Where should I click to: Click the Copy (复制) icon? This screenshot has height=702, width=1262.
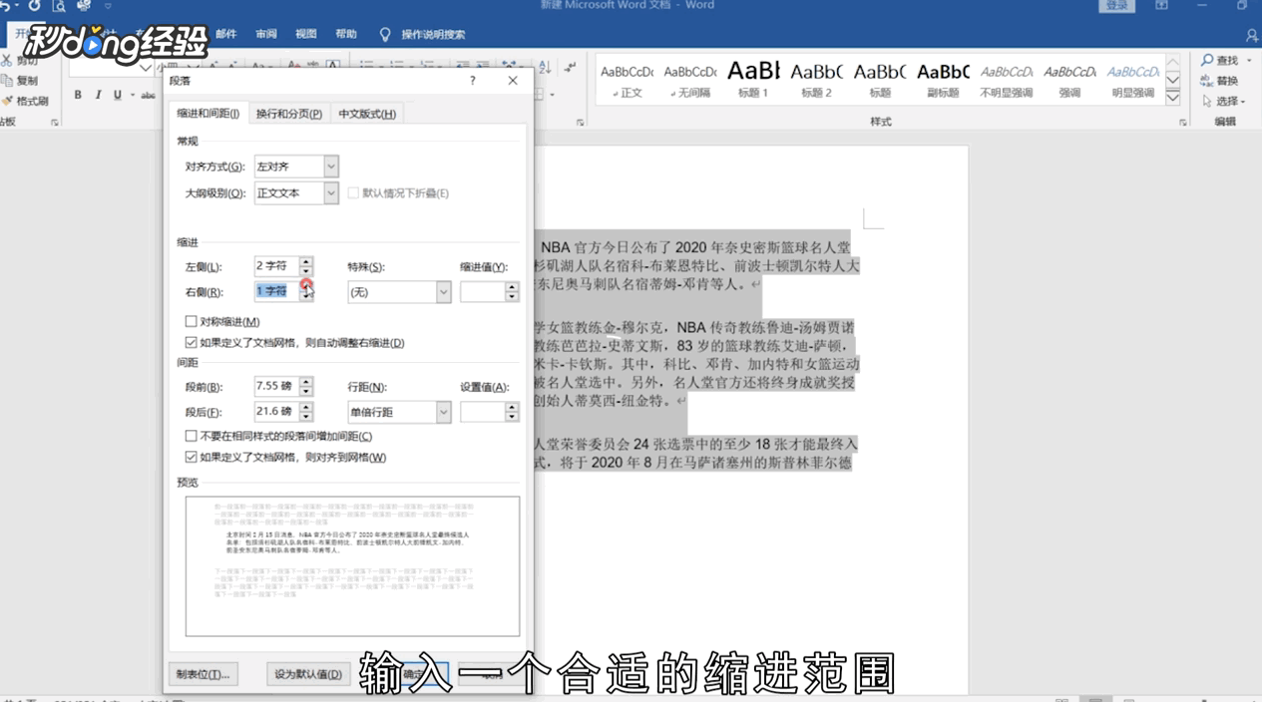(x=6, y=81)
